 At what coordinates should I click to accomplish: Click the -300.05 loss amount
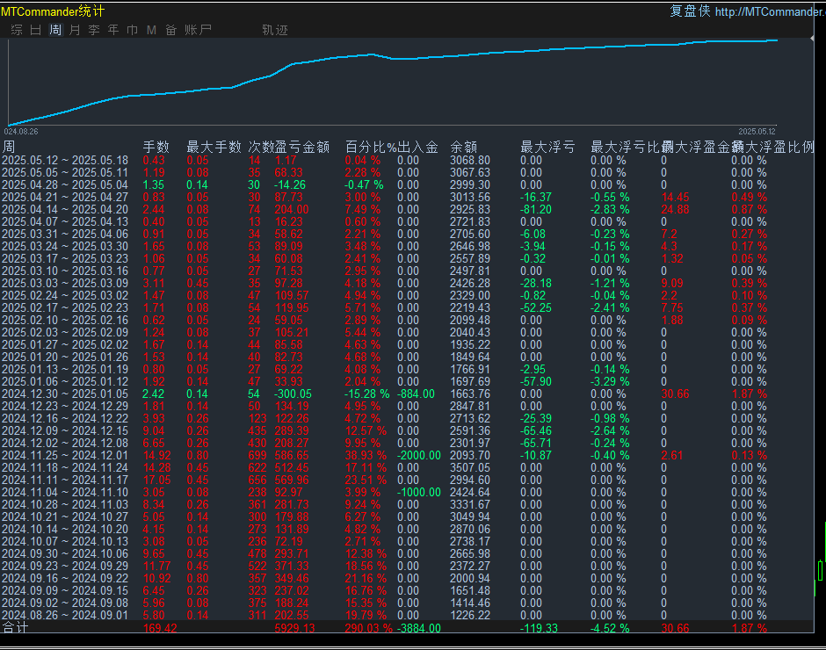click(293, 394)
